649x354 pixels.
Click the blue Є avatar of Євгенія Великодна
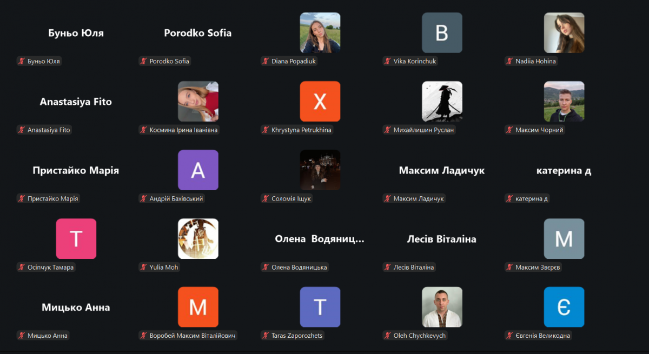point(564,307)
